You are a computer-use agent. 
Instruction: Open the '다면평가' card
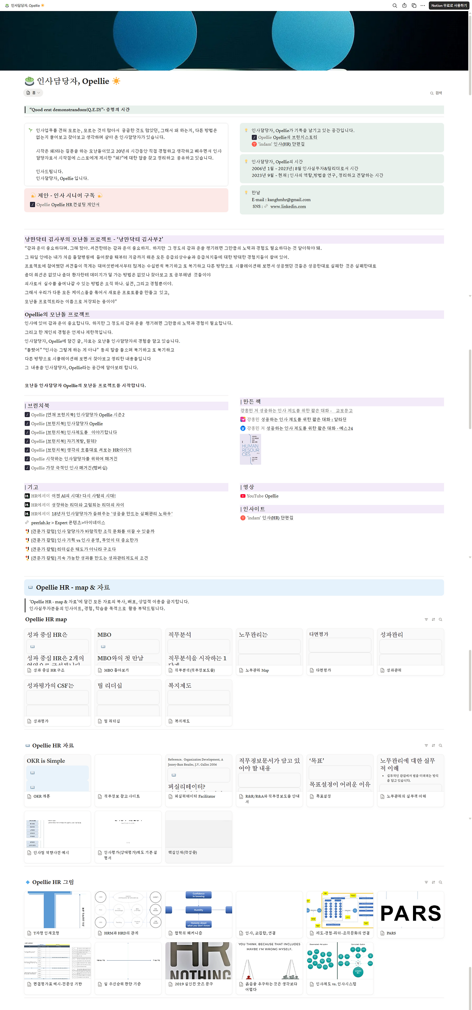pos(340,651)
